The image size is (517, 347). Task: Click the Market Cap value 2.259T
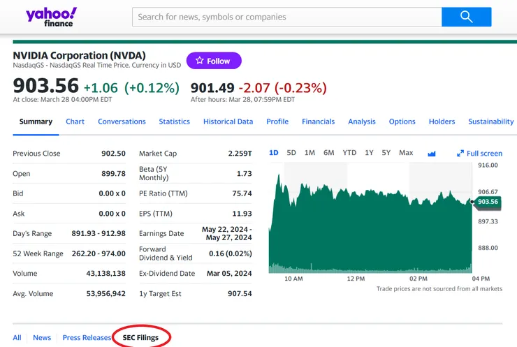click(240, 154)
